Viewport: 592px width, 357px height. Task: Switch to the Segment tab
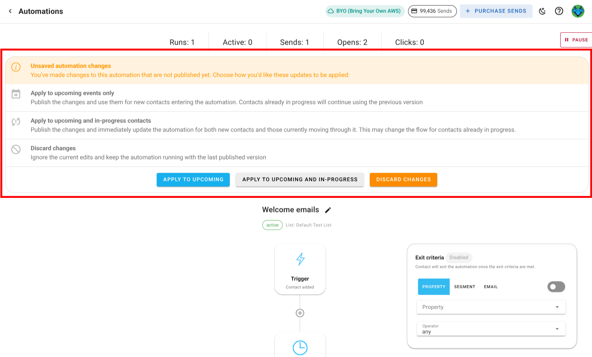(x=464, y=287)
